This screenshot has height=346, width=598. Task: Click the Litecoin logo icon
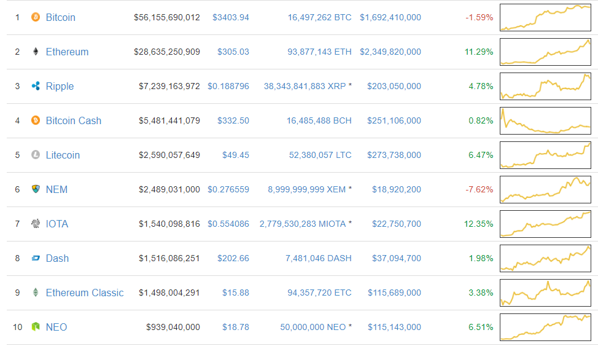click(x=36, y=155)
